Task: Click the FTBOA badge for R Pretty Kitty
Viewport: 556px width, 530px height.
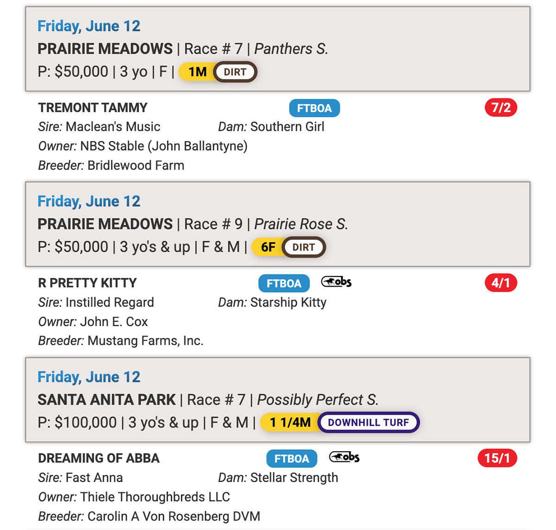Action: [x=284, y=283]
